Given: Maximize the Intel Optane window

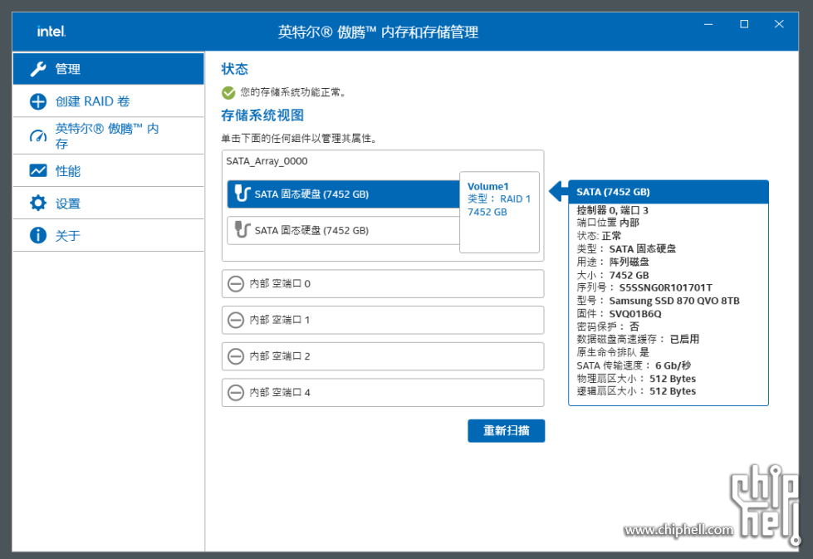Looking at the screenshot, I should pos(744,24).
